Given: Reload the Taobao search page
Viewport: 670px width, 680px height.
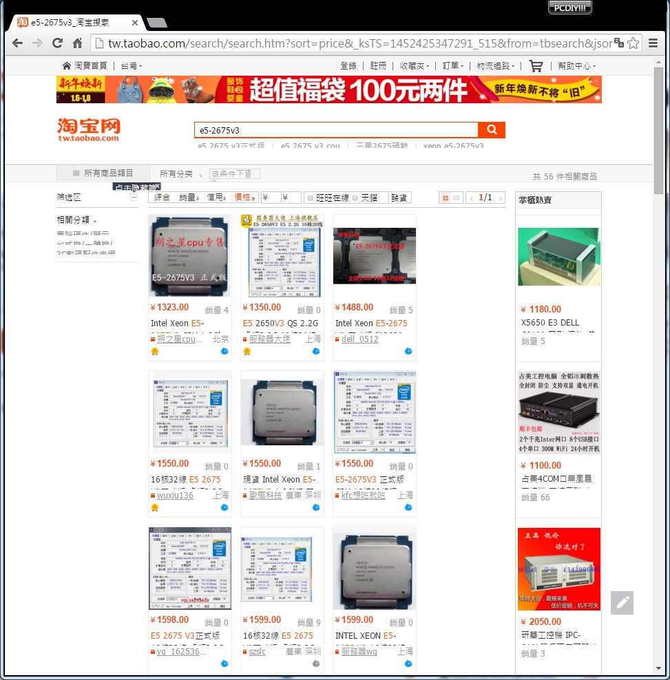Looking at the screenshot, I should point(57,43).
